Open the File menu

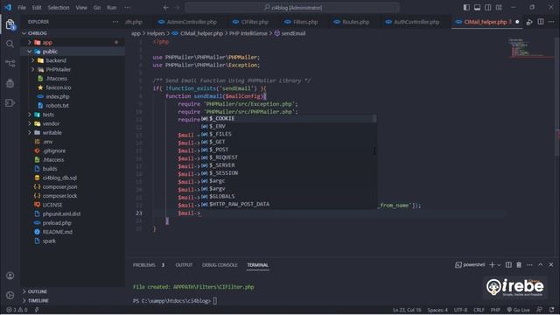[22, 8]
